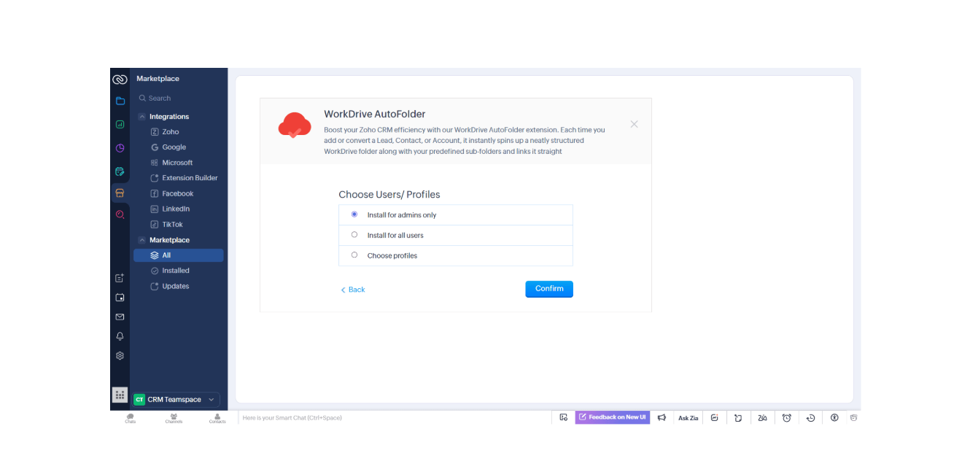Open the settings gear icon
This screenshot has width=962, height=464.
[x=120, y=356]
